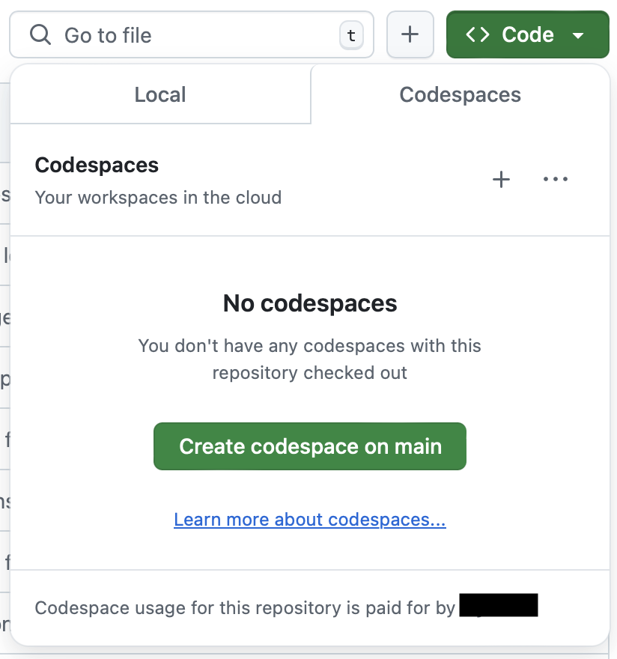Click the angle brackets icon on Code button

(x=478, y=34)
